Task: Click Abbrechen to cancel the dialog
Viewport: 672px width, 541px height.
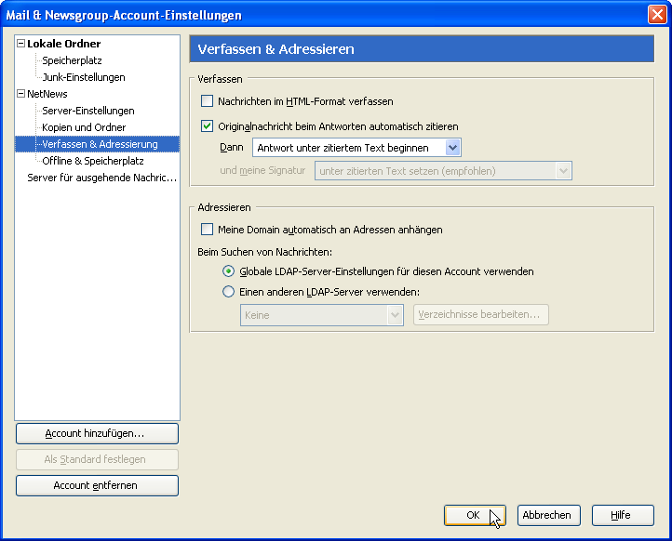Action: click(x=549, y=515)
